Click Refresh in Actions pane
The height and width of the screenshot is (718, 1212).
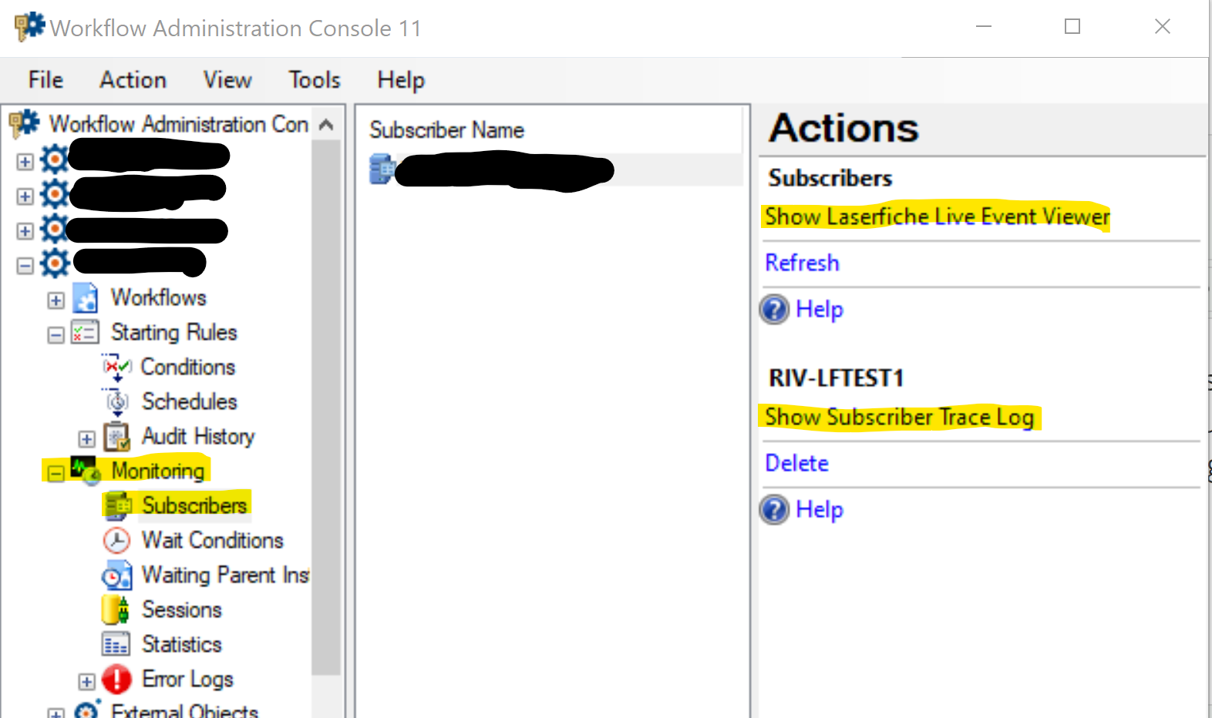[802, 263]
